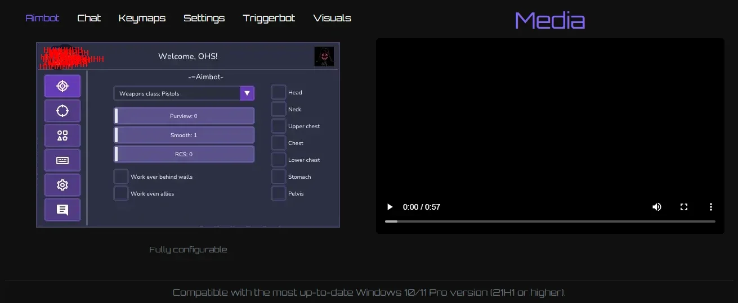The height and width of the screenshot is (303, 738).
Task: Adjust the Smooth slider
Action: (184, 135)
